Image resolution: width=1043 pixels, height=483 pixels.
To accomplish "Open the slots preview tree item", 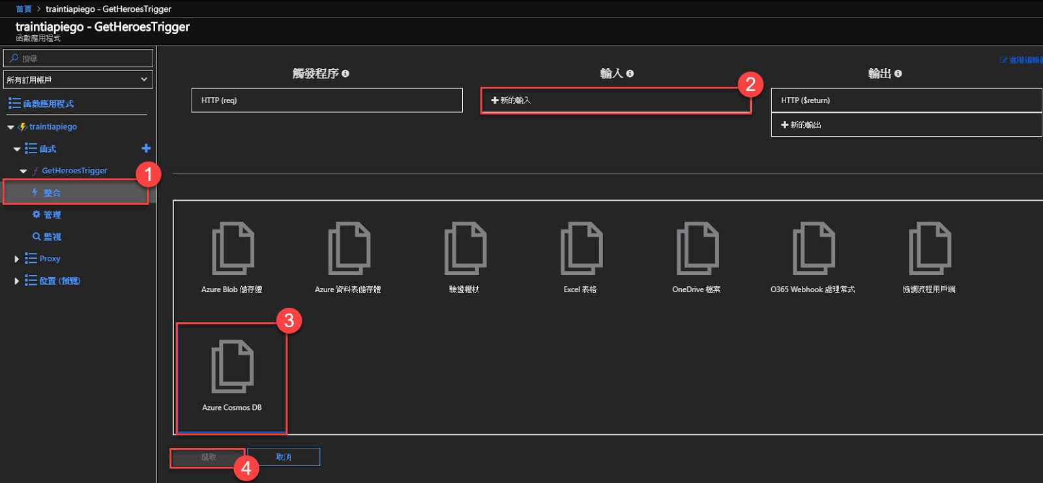I will tap(59, 281).
